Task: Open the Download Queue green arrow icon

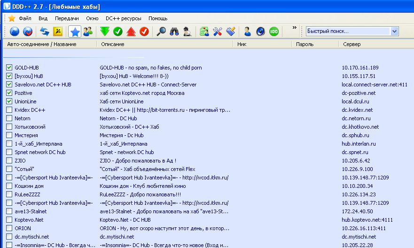Action: point(105,31)
